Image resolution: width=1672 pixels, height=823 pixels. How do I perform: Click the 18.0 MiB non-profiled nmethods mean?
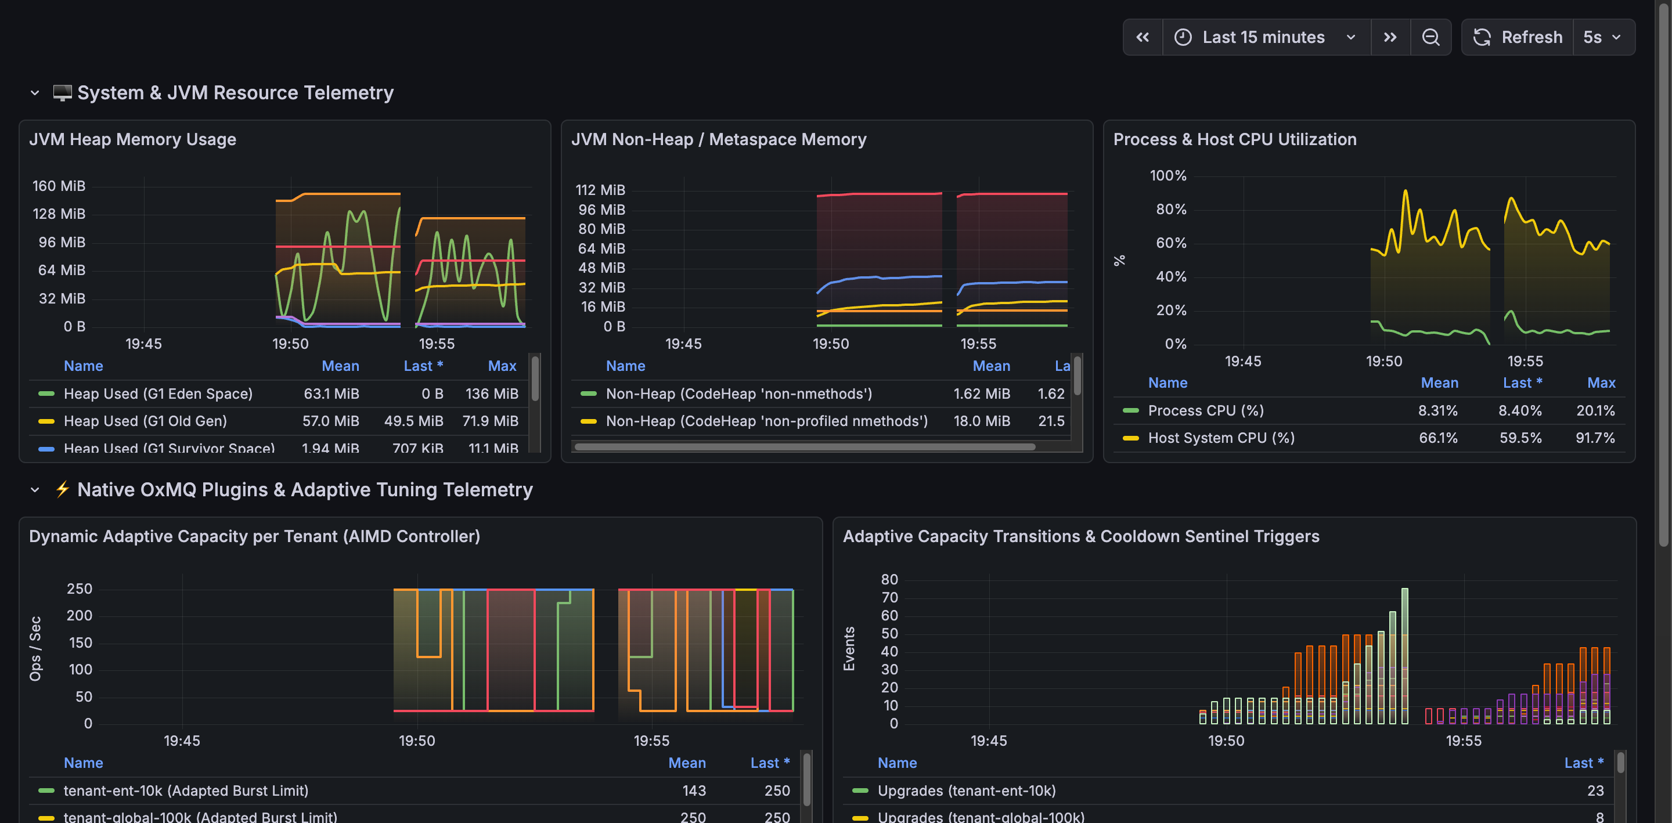pyautogui.click(x=981, y=421)
